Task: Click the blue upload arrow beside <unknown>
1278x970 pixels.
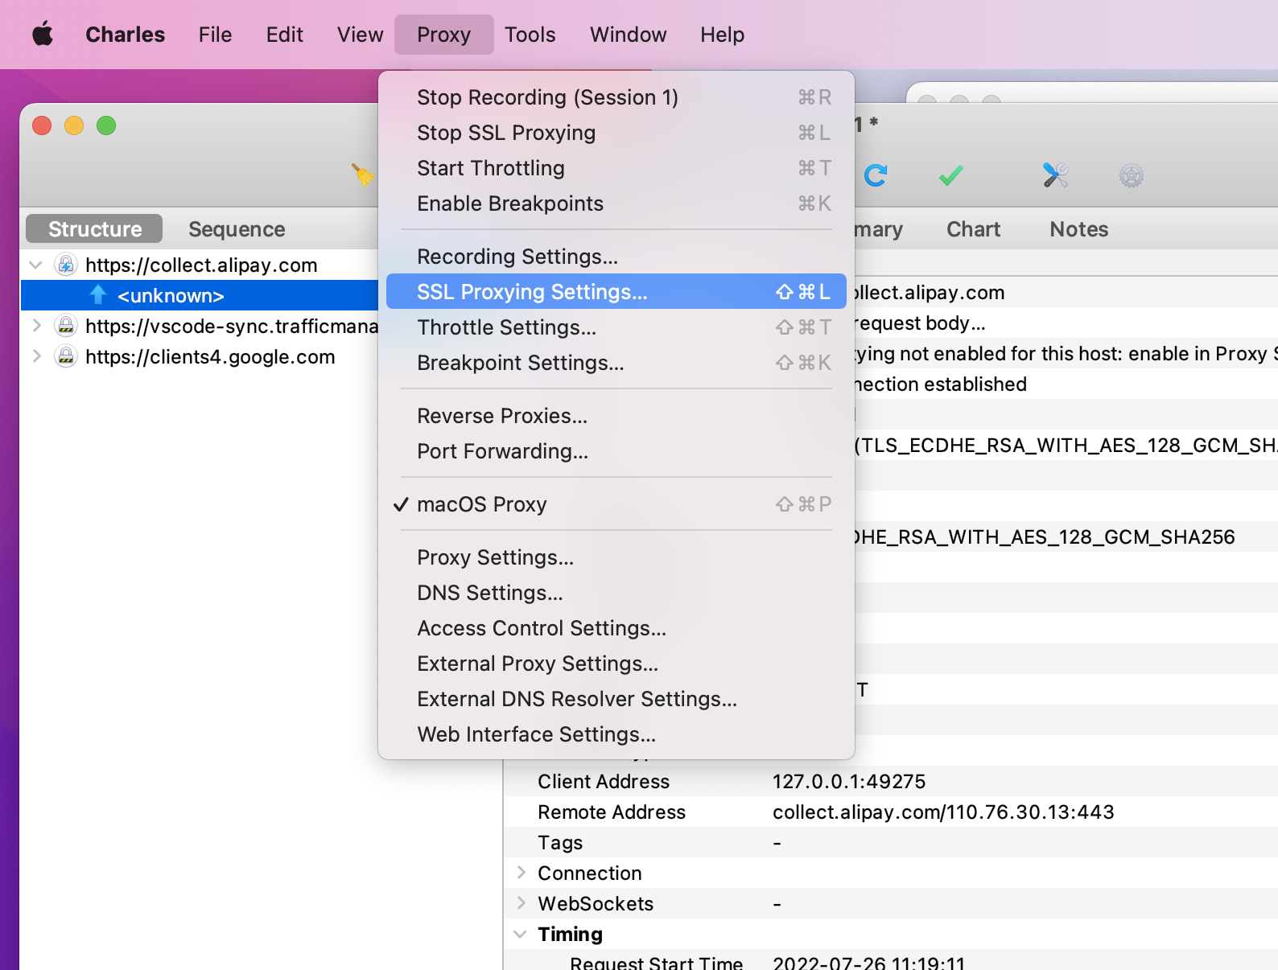Action: coord(98,295)
